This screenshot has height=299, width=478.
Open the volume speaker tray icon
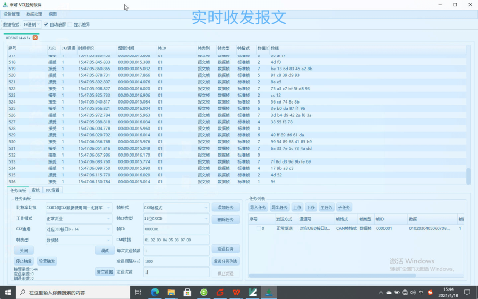[x=413, y=292]
